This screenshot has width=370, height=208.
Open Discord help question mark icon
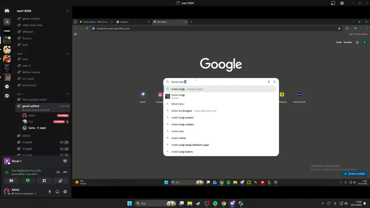click(342, 3)
